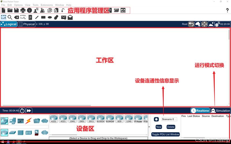
Task: Click the Fast Forward Time button
Action: tap(29, 111)
